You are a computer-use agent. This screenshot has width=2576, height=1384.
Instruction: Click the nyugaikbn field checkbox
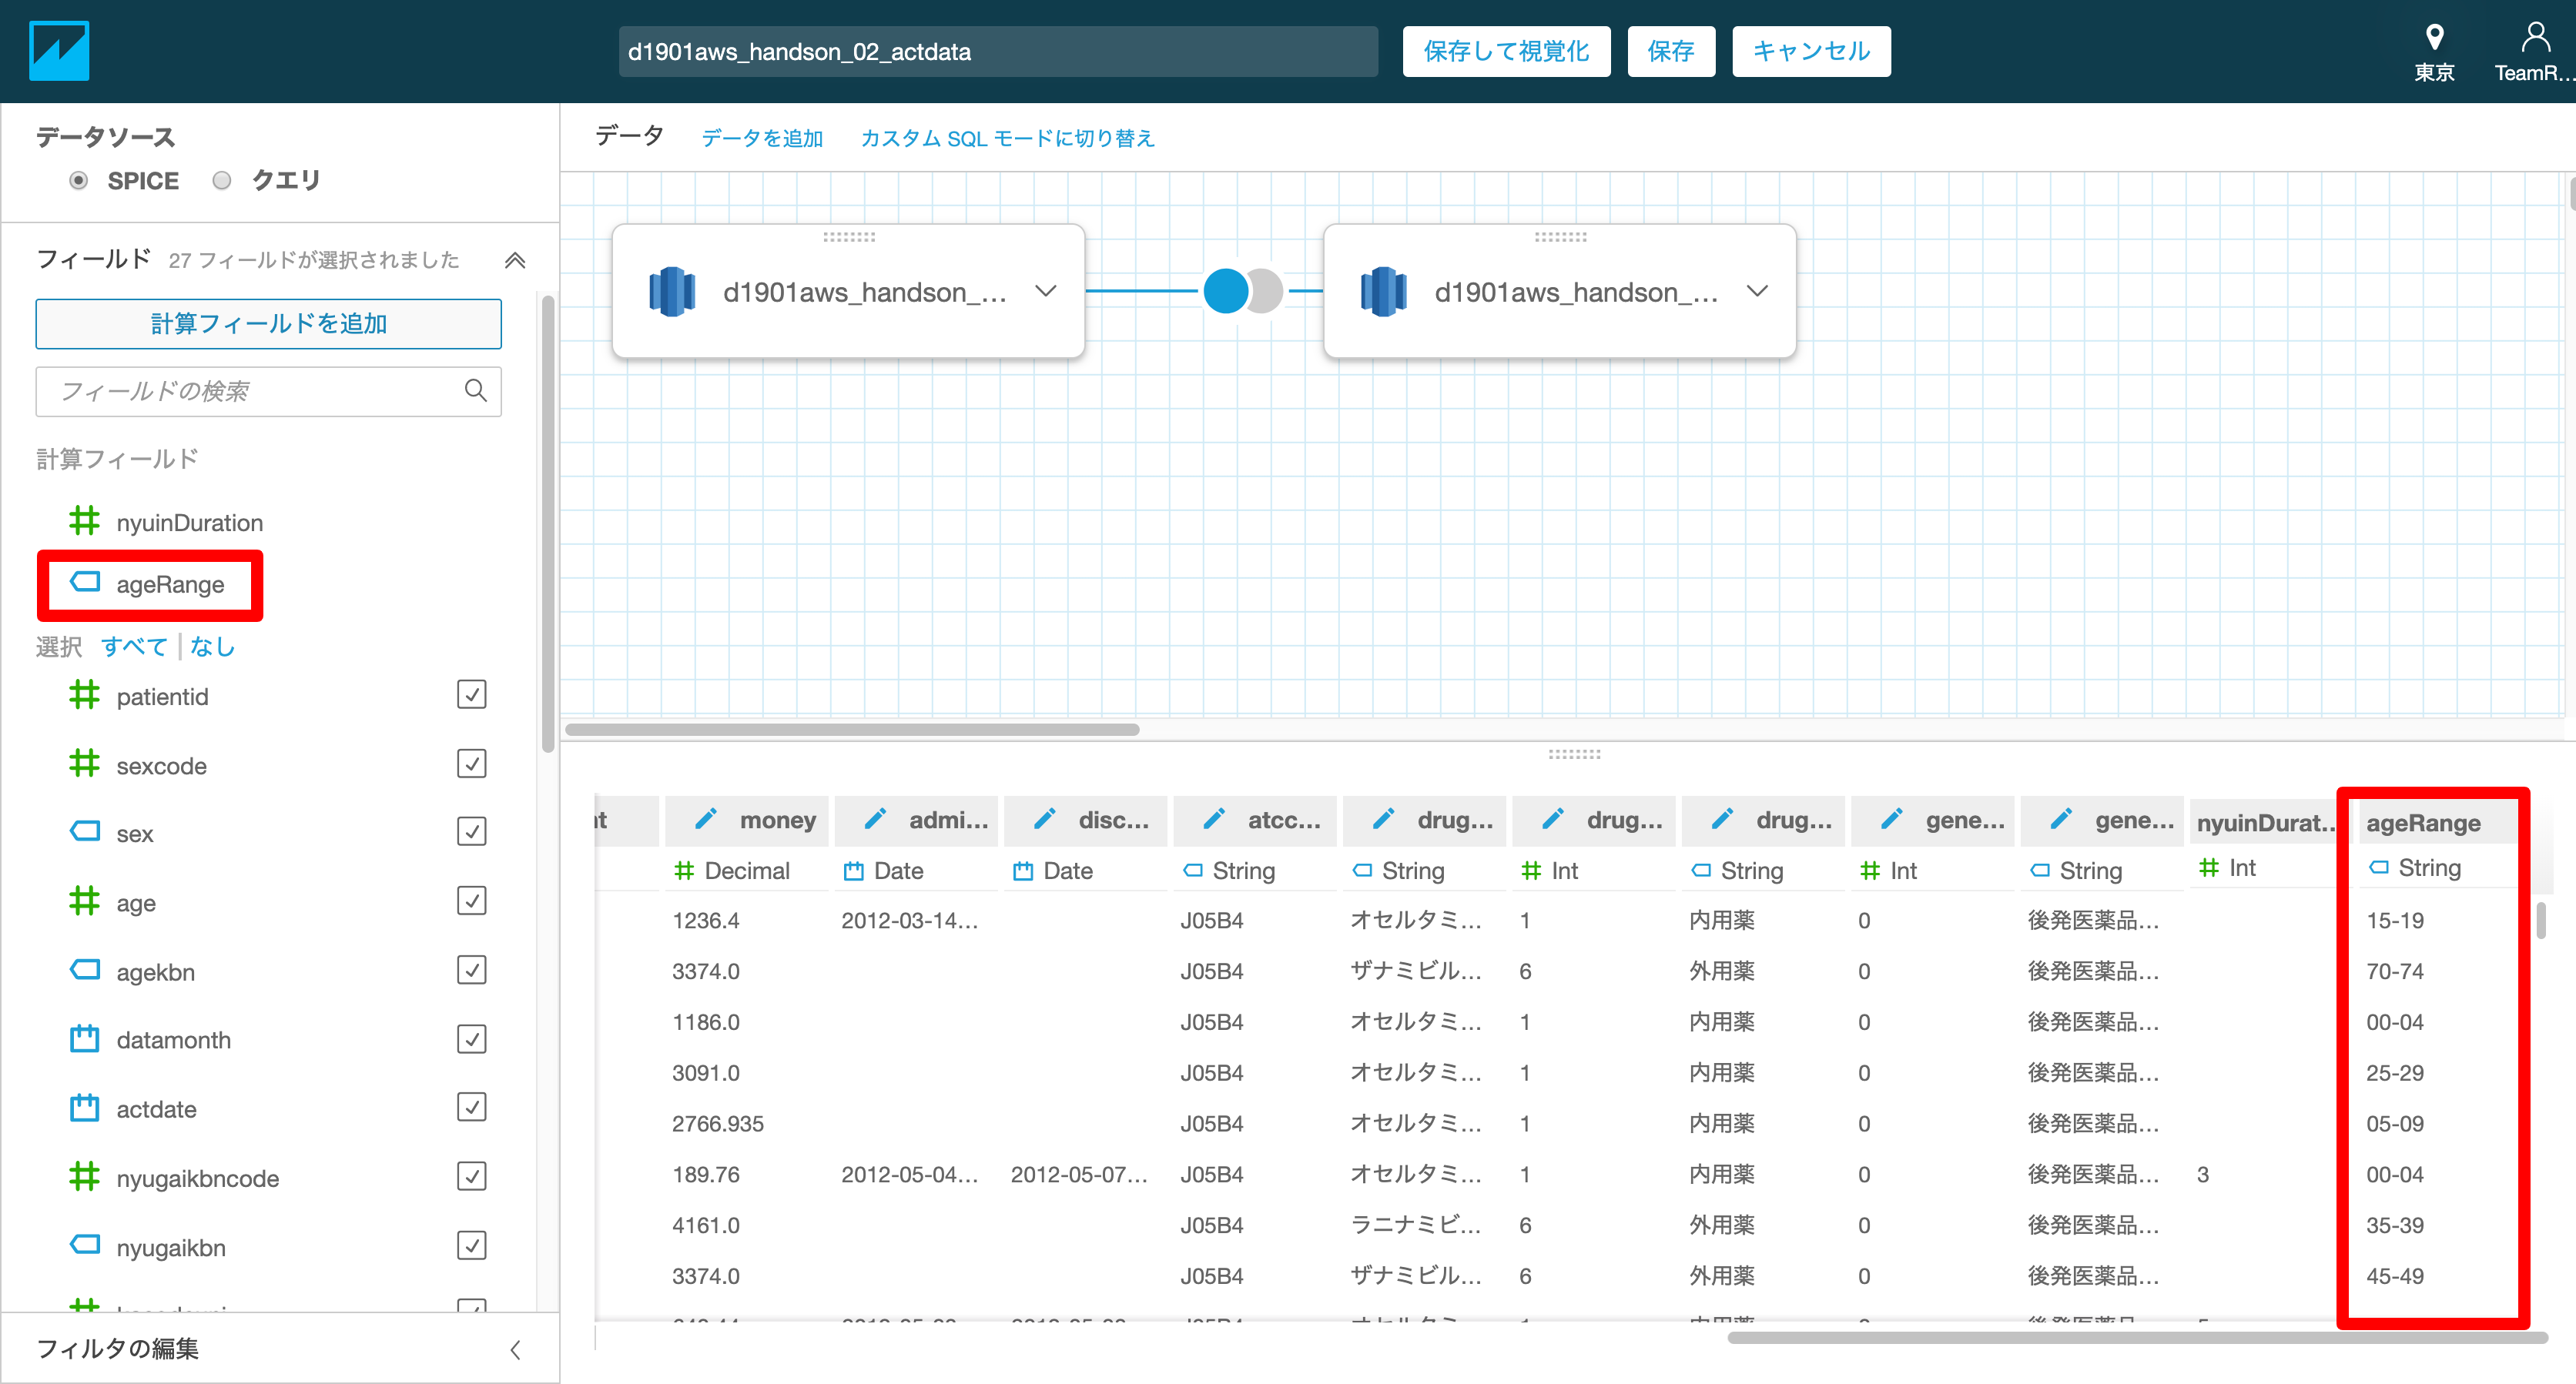(471, 1245)
